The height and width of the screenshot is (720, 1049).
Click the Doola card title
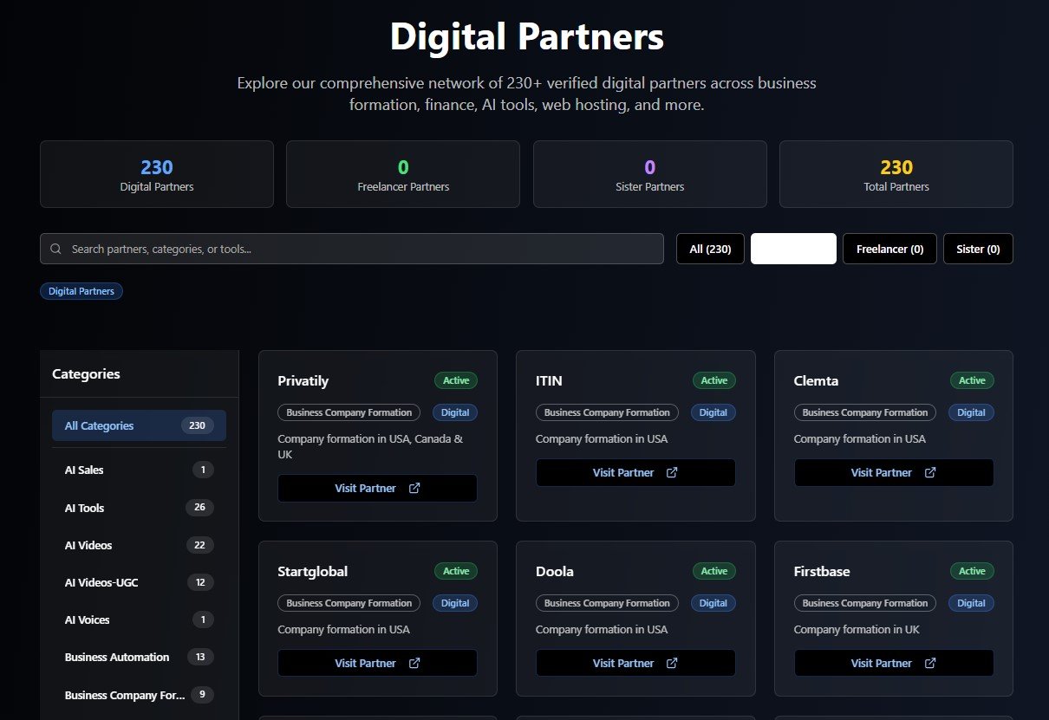[554, 571]
